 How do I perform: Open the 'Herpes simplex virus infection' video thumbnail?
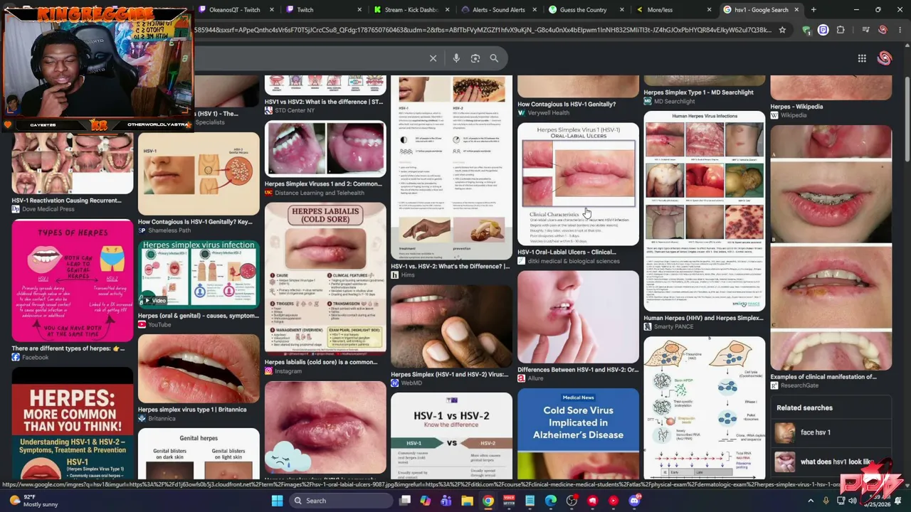coord(199,274)
